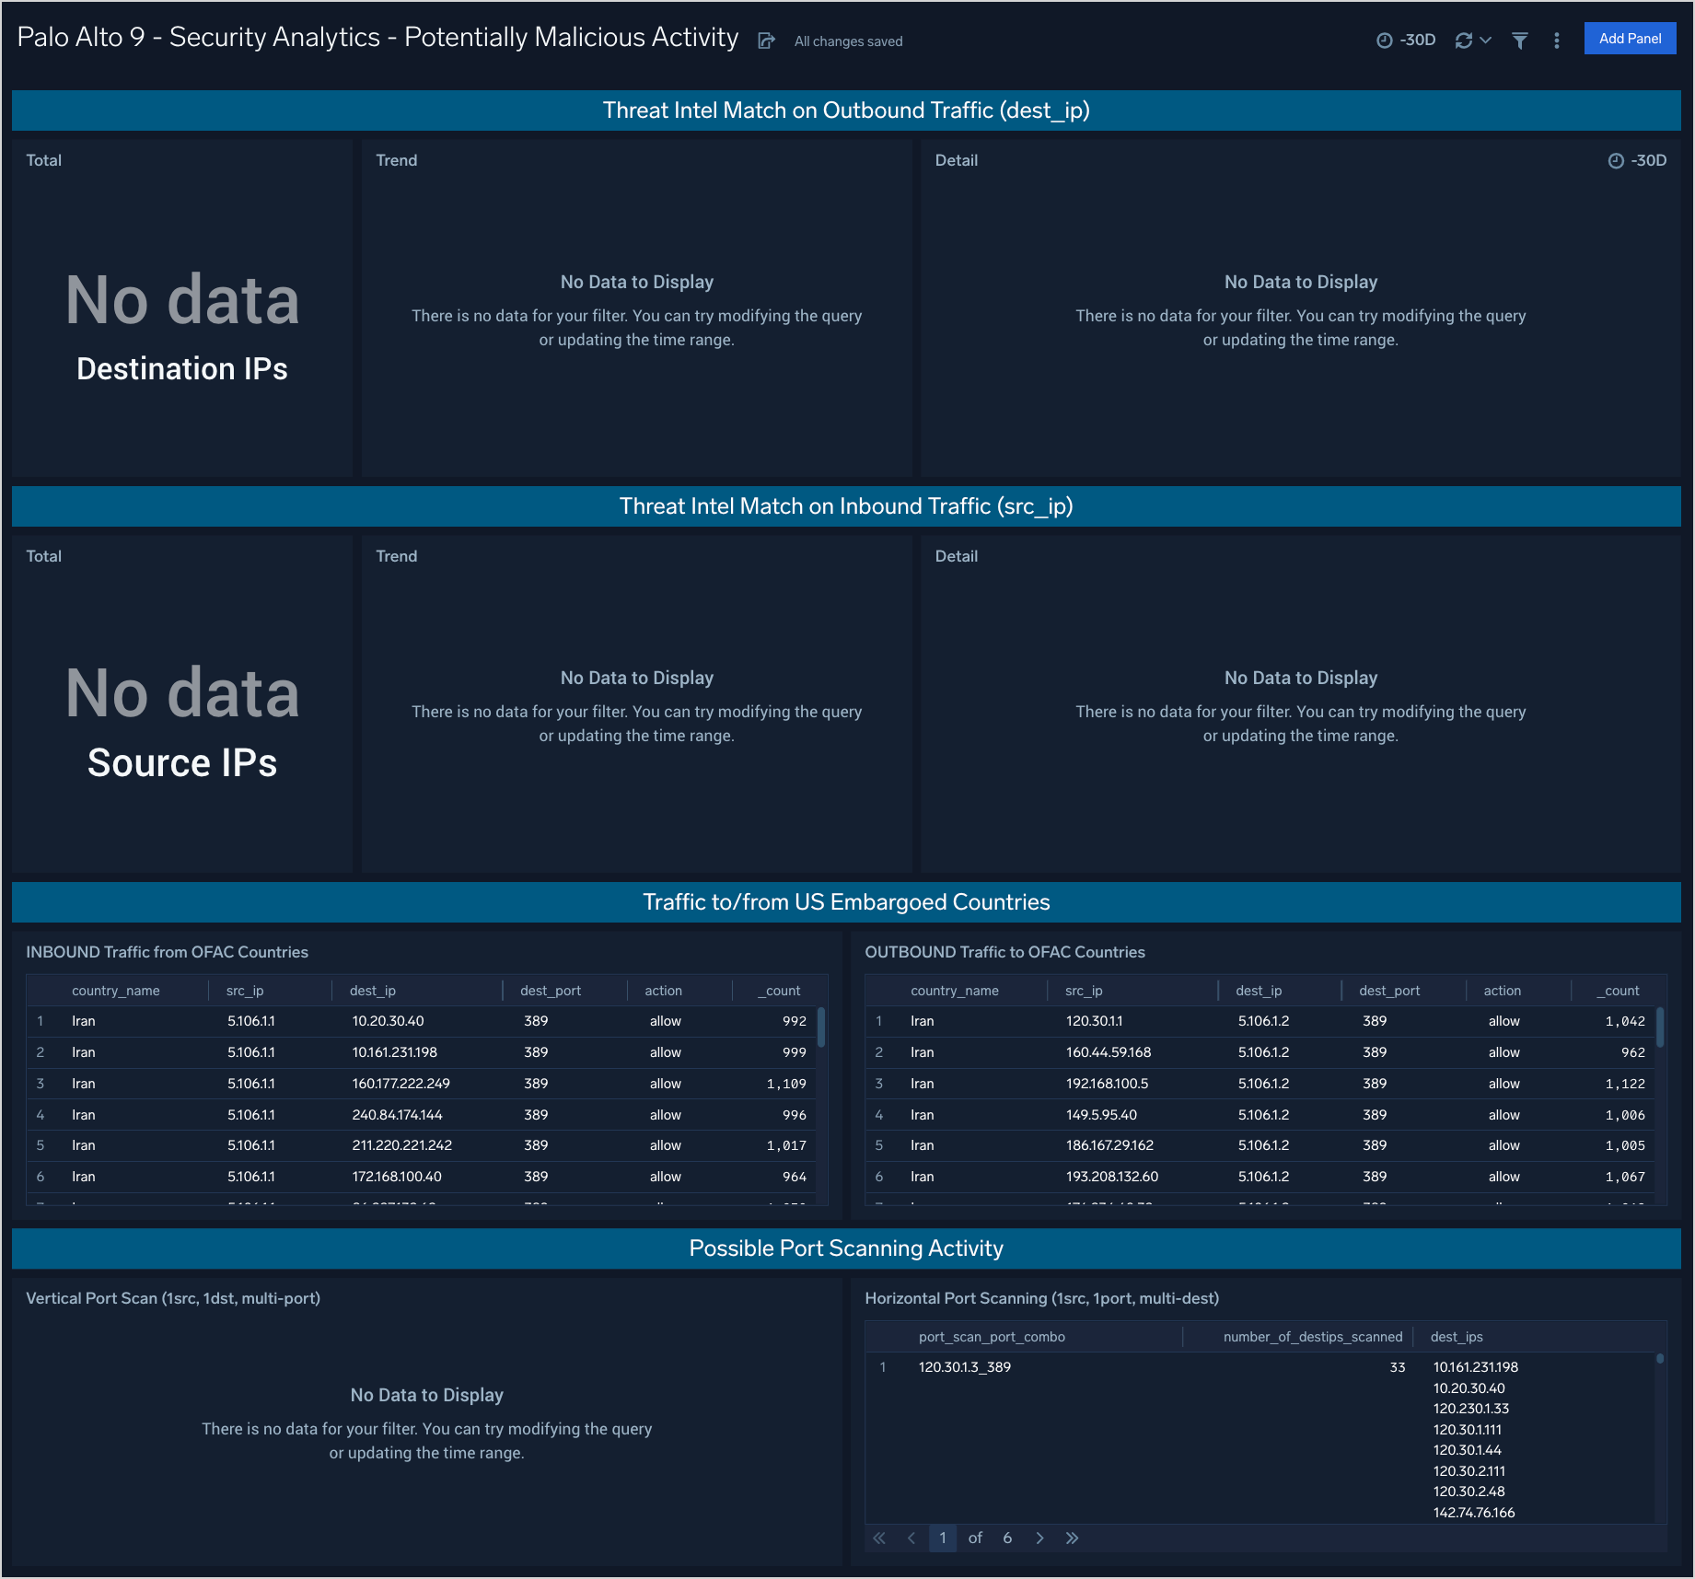Screen dimensions: 1695x1579
Task: Expand the refresh rate dropdown chevron
Action: click(x=1484, y=40)
